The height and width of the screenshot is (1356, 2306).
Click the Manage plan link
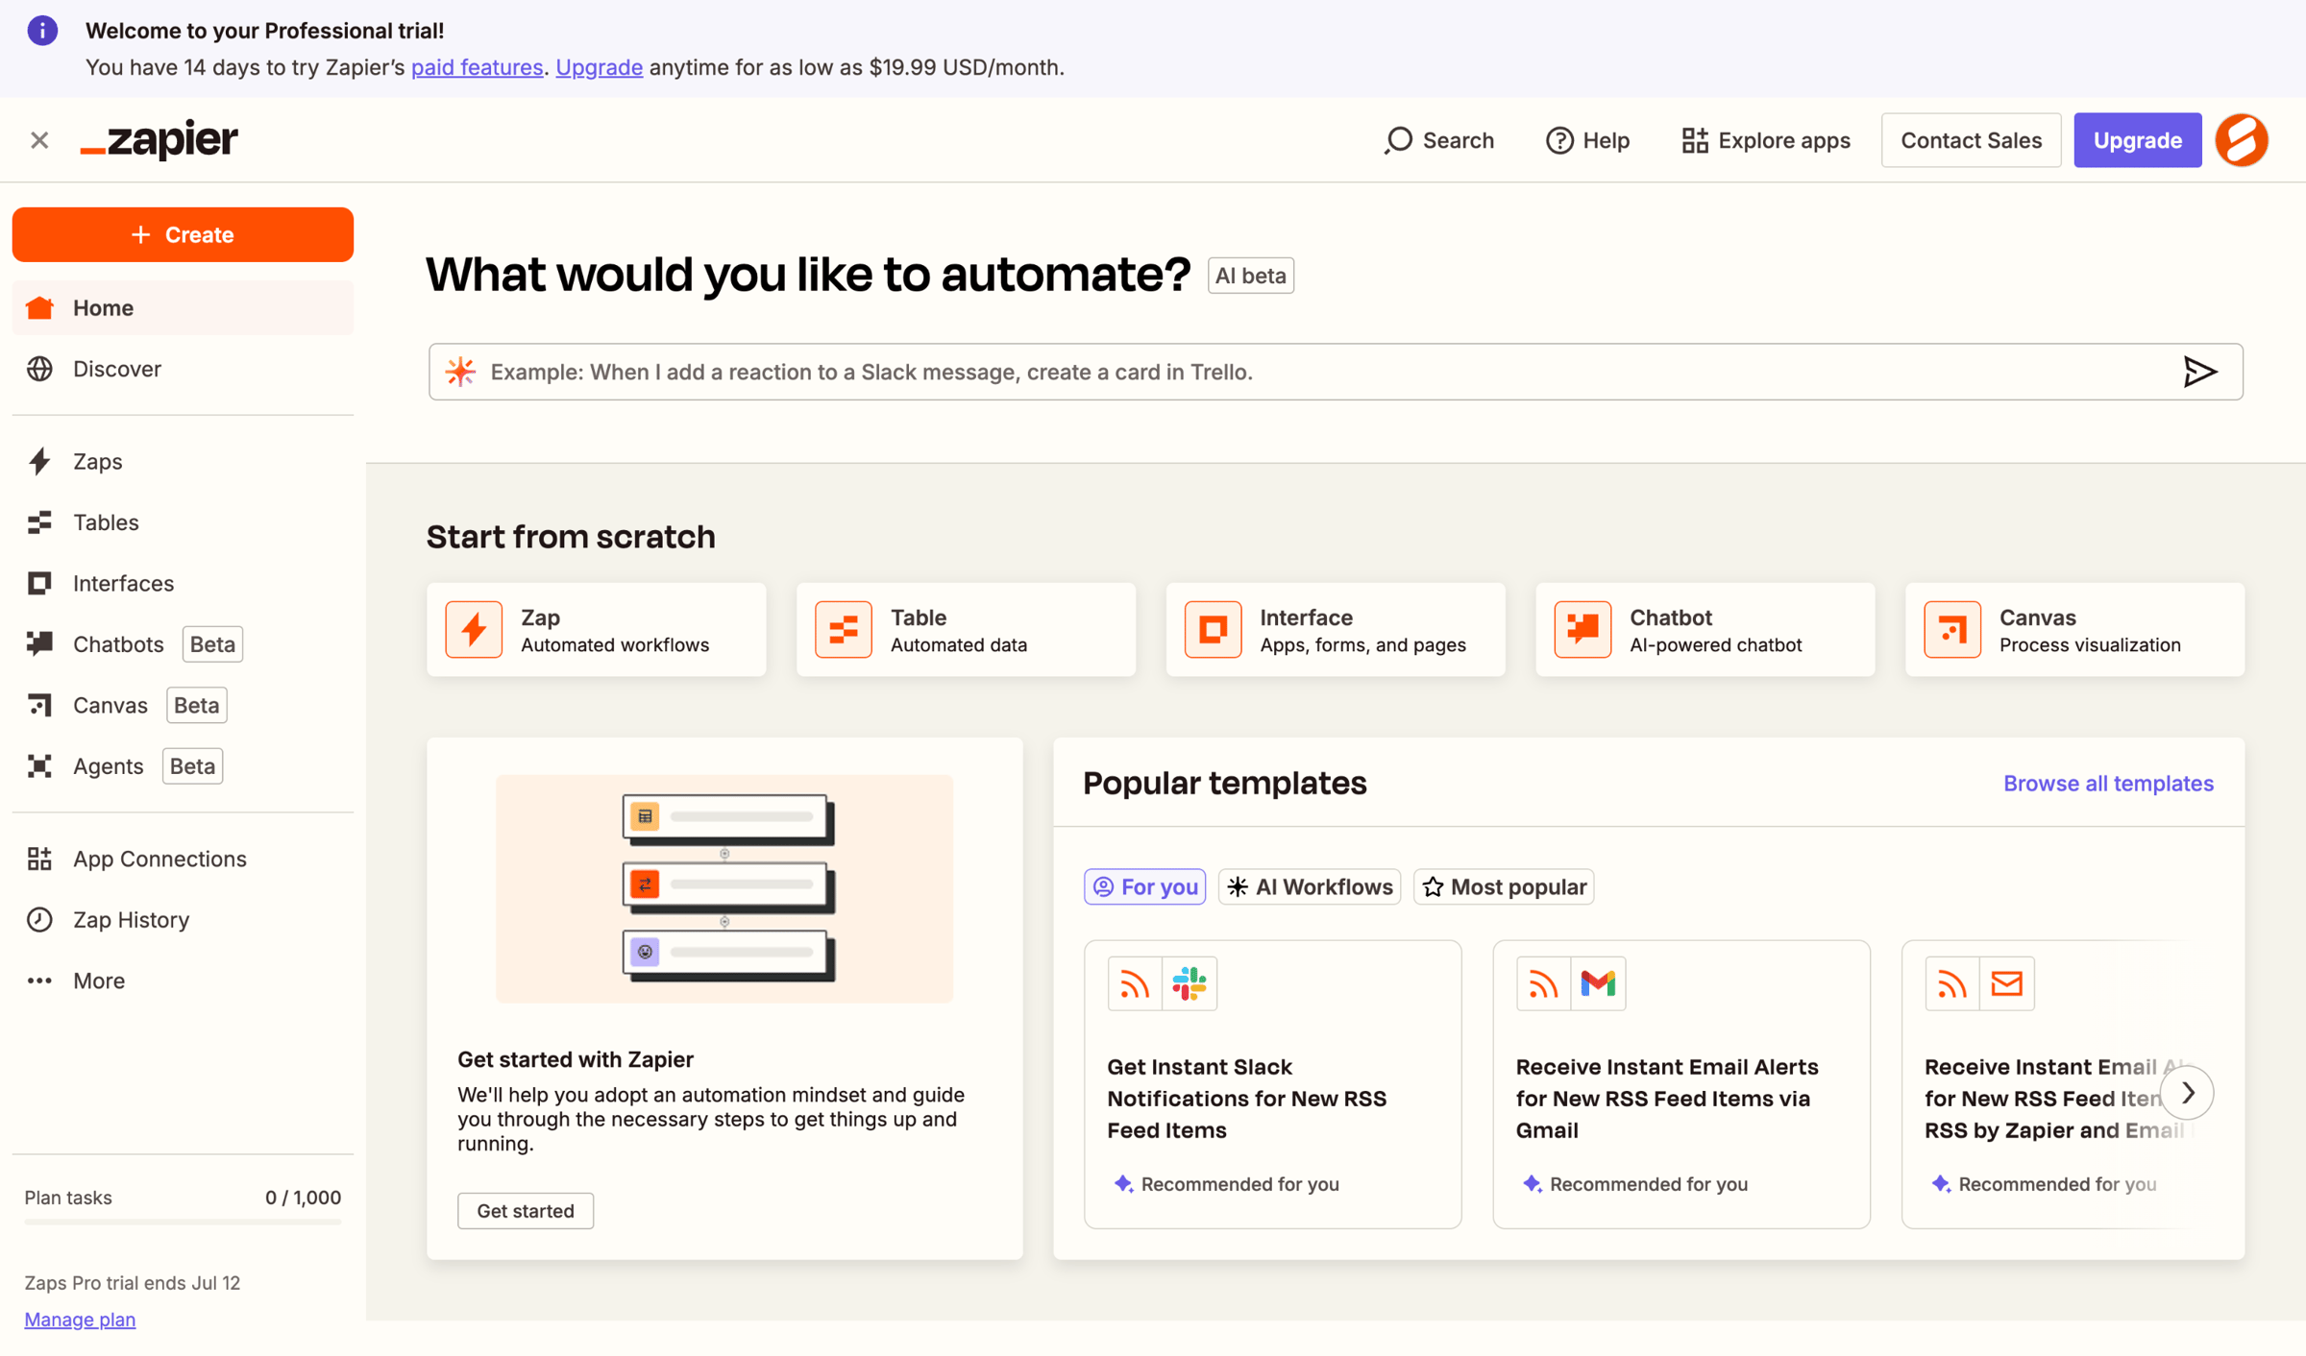tap(80, 1320)
